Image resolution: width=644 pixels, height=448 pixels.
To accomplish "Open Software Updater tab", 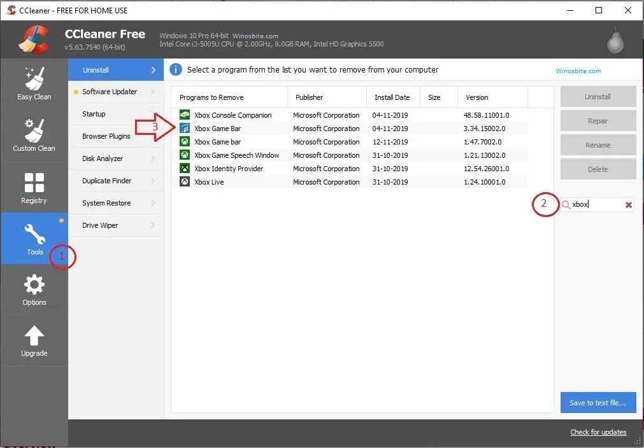I will point(116,92).
